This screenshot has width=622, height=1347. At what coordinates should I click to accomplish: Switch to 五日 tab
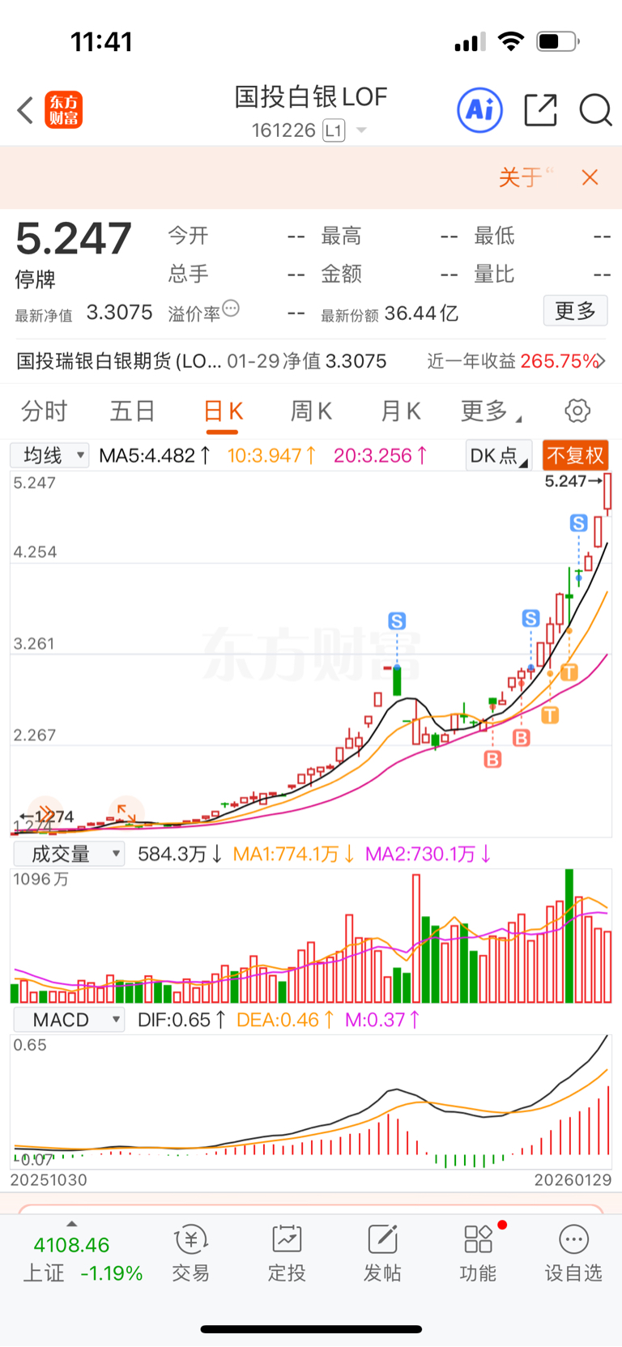tap(133, 411)
